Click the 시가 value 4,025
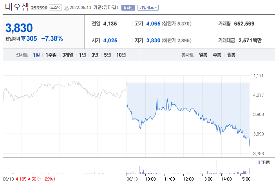The image size is (275, 188). pyautogui.click(x=110, y=40)
